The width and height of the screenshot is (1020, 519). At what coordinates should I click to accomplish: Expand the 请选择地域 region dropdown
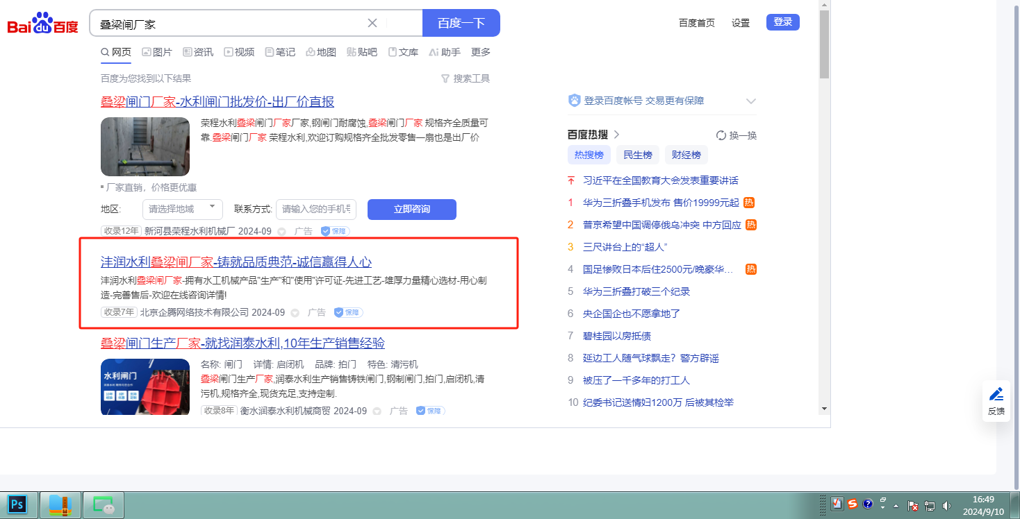point(182,209)
